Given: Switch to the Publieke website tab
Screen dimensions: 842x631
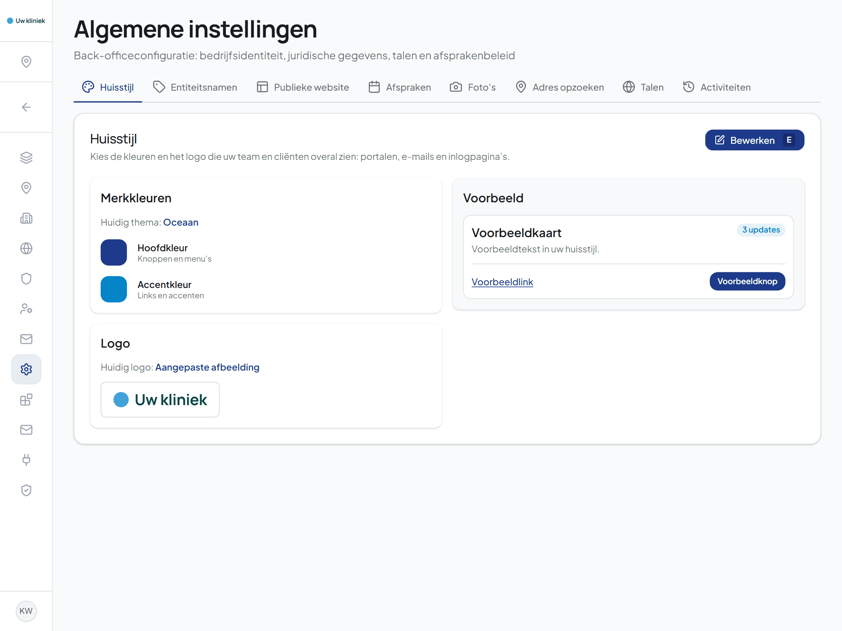Looking at the screenshot, I should (x=303, y=87).
